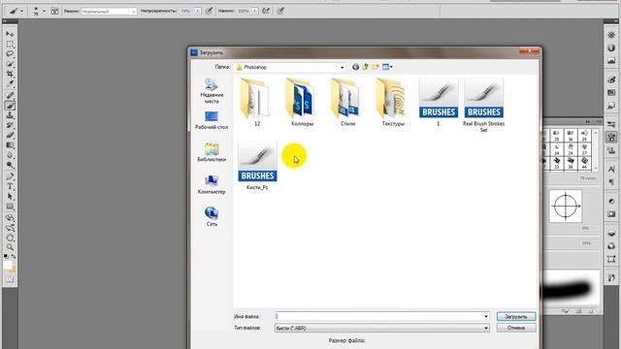
Task: Open the Папка folder dropdown showing Photoshop
Action: 290,67
